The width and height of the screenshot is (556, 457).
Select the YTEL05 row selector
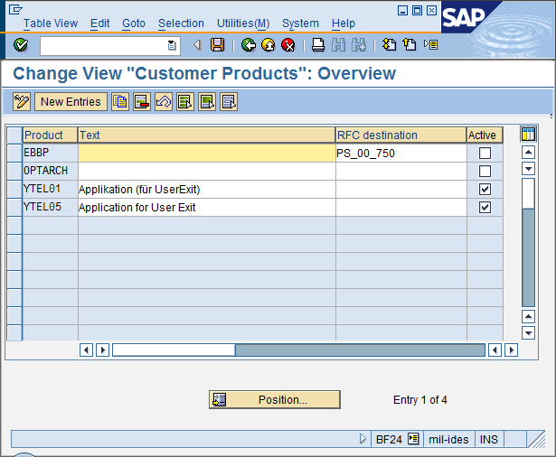click(14, 207)
